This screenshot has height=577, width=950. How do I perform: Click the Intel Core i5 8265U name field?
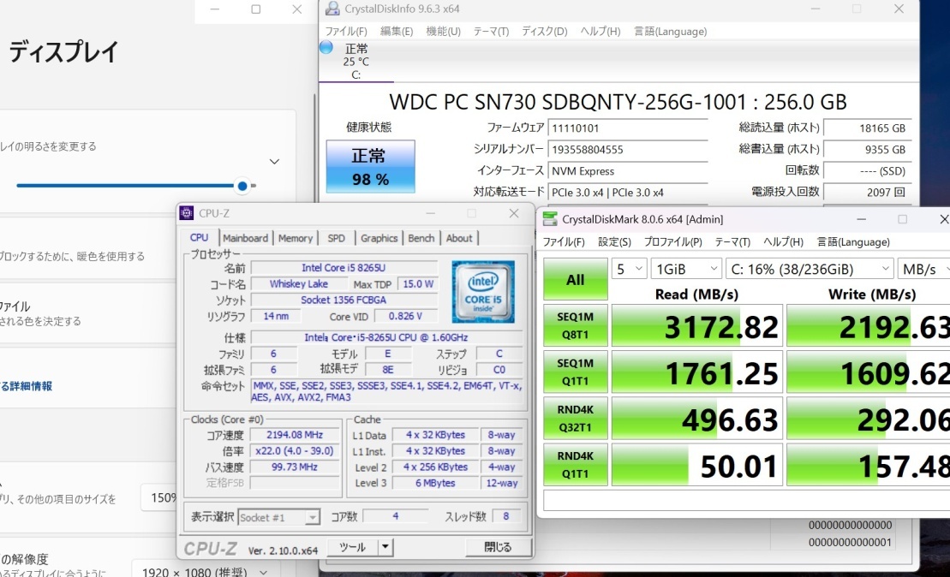(x=344, y=268)
